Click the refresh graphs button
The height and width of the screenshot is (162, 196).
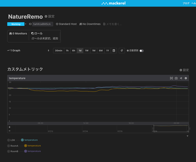pos(122,50)
